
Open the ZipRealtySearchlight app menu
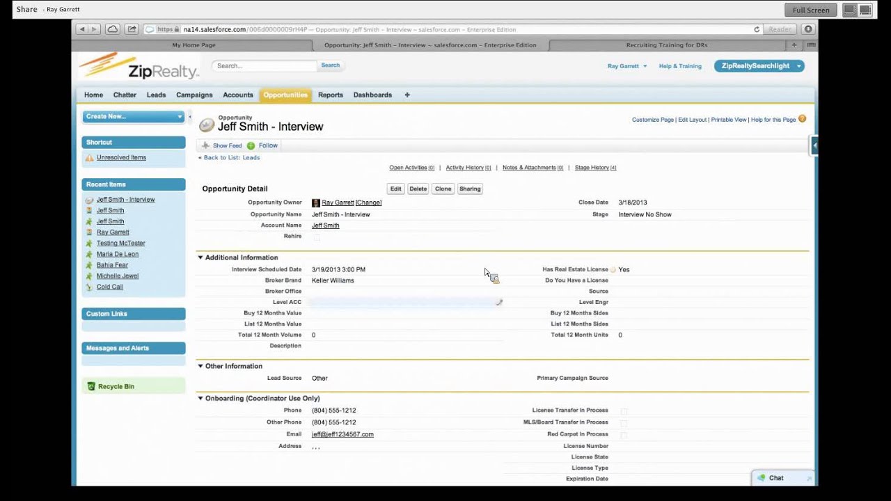click(x=759, y=66)
